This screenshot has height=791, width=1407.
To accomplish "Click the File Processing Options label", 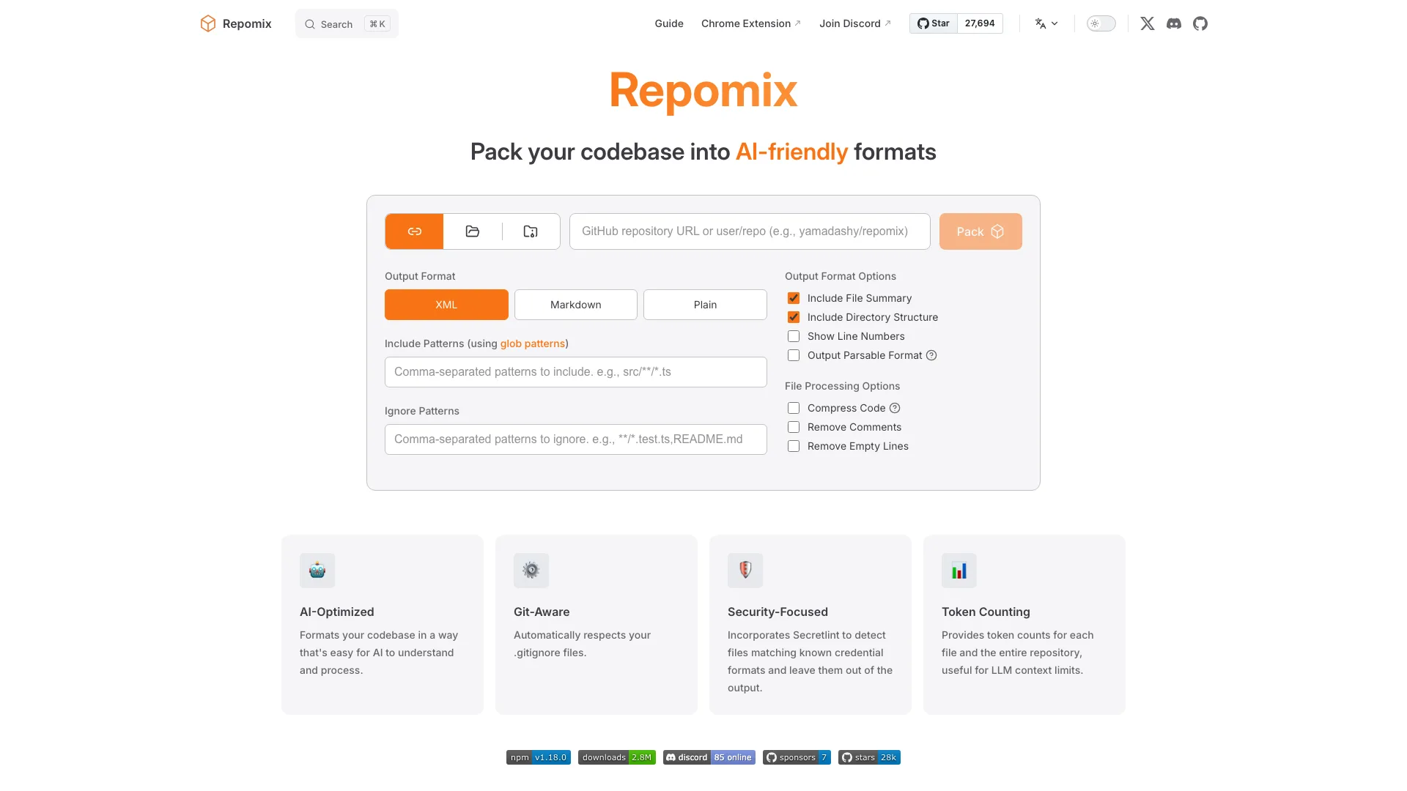I will coord(842,386).
